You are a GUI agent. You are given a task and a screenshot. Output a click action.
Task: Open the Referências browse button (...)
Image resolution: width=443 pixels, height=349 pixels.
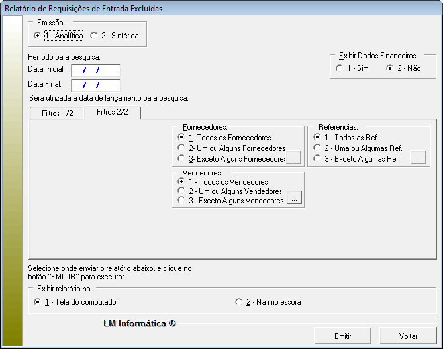[x=417, y=158]
